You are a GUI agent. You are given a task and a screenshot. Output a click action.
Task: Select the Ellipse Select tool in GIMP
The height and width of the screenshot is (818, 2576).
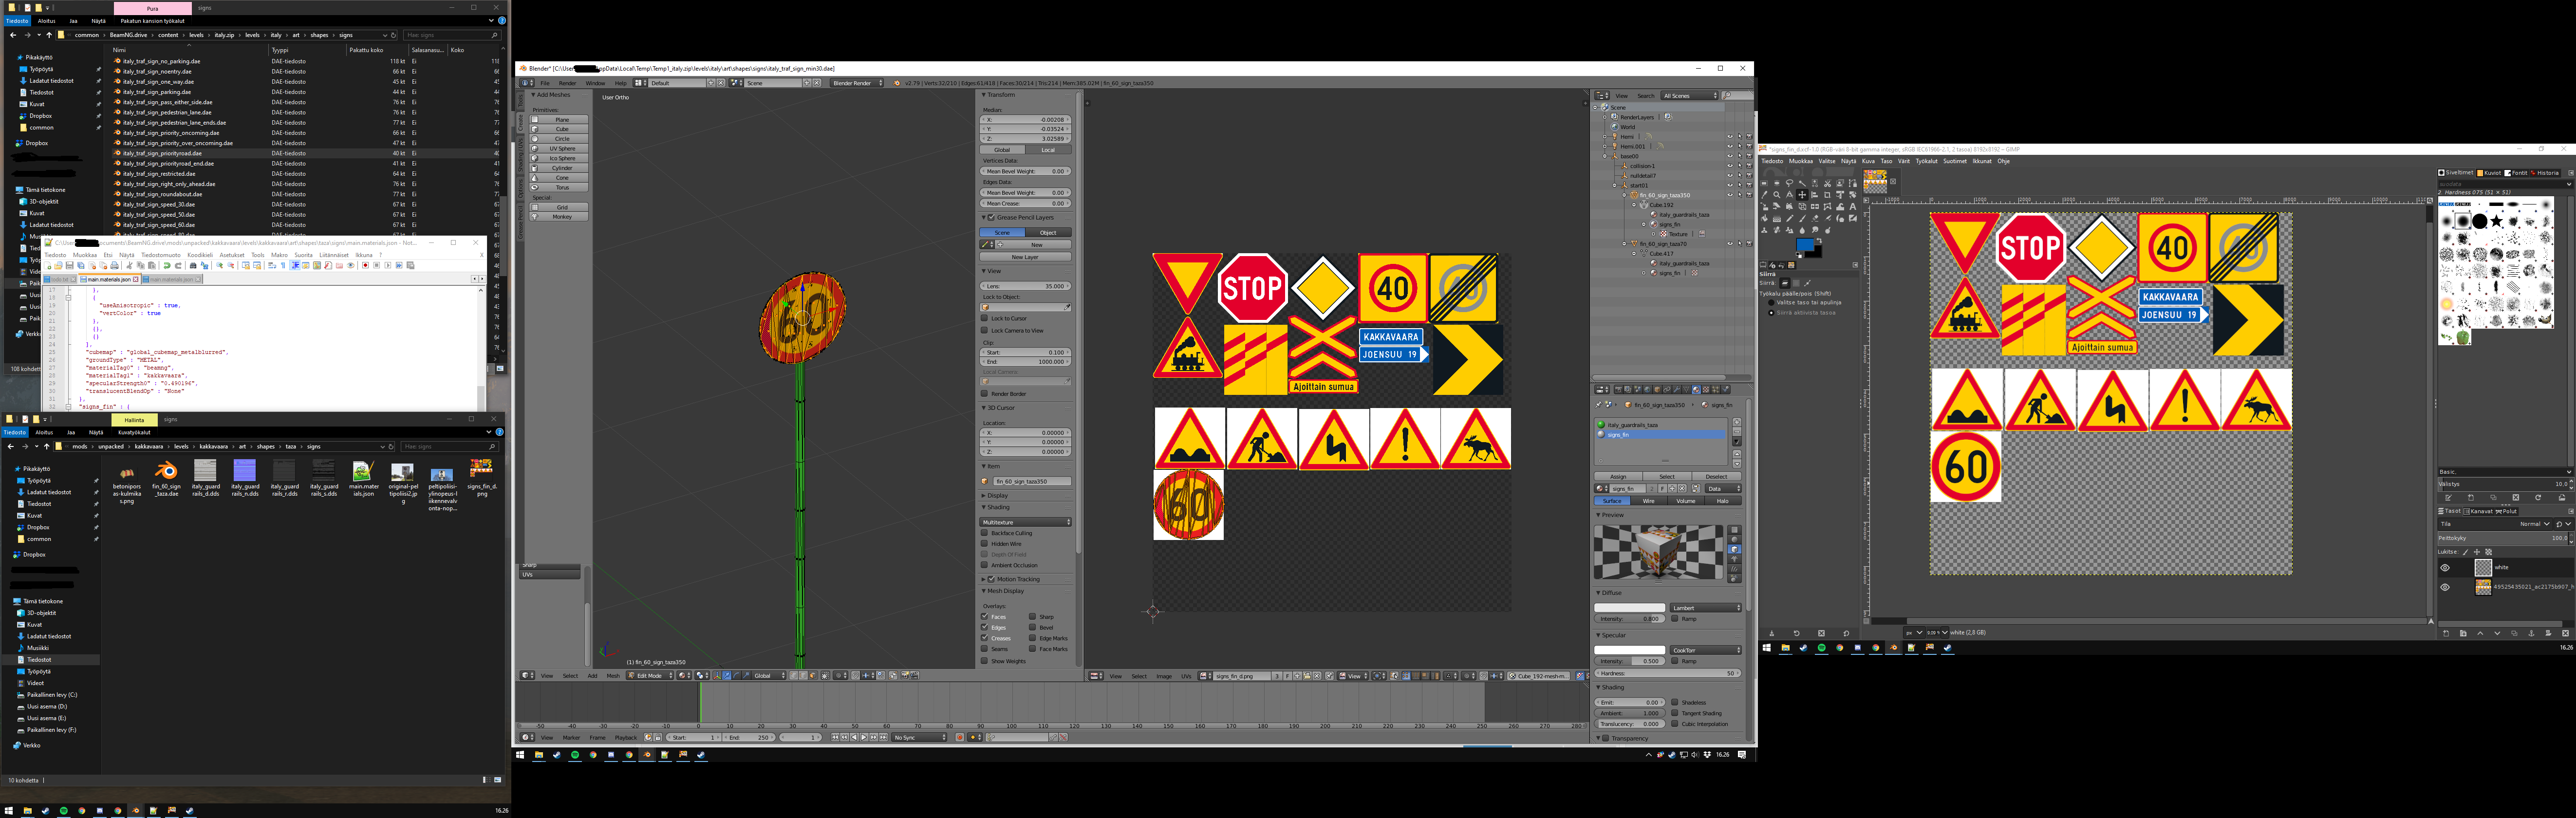[x=1777, y=183]
